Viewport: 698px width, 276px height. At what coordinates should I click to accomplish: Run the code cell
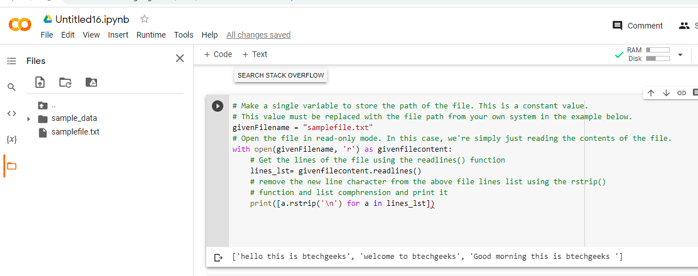218,106
